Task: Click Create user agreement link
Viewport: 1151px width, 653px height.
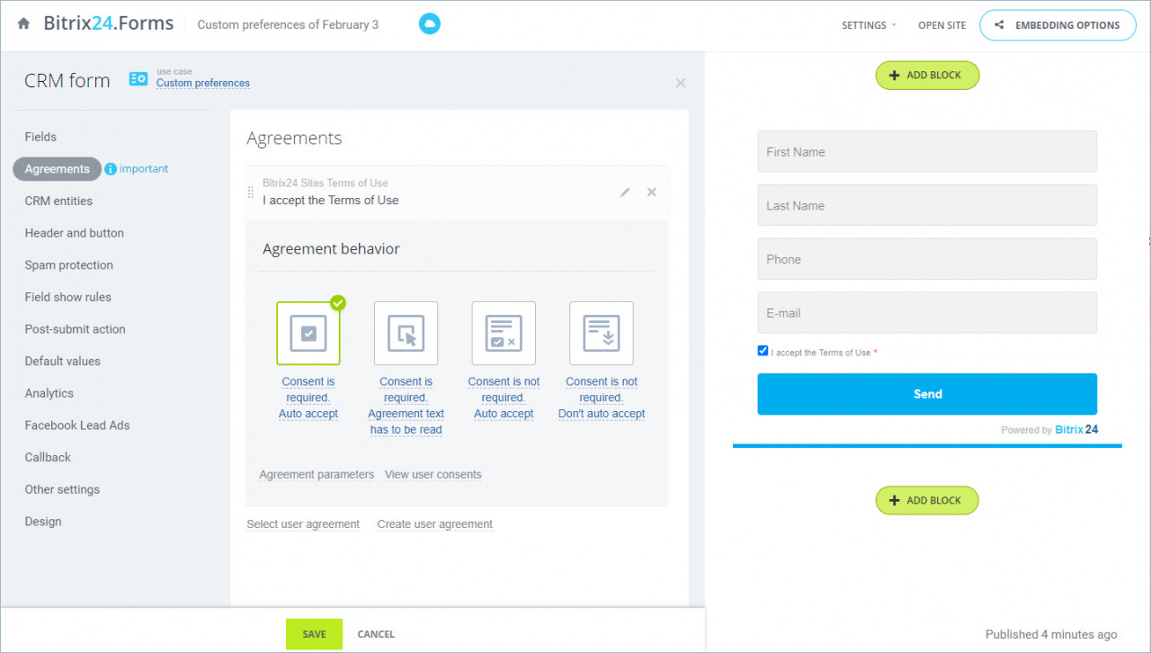Action: (434, 524)
